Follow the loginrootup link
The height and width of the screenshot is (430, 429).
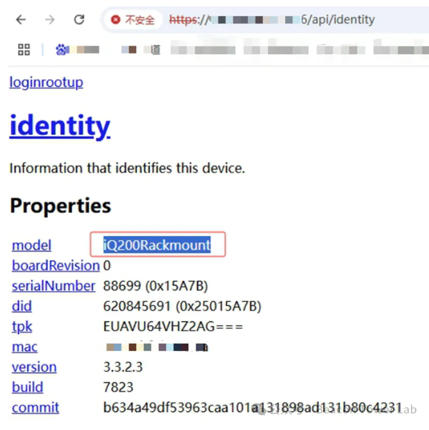46,82
